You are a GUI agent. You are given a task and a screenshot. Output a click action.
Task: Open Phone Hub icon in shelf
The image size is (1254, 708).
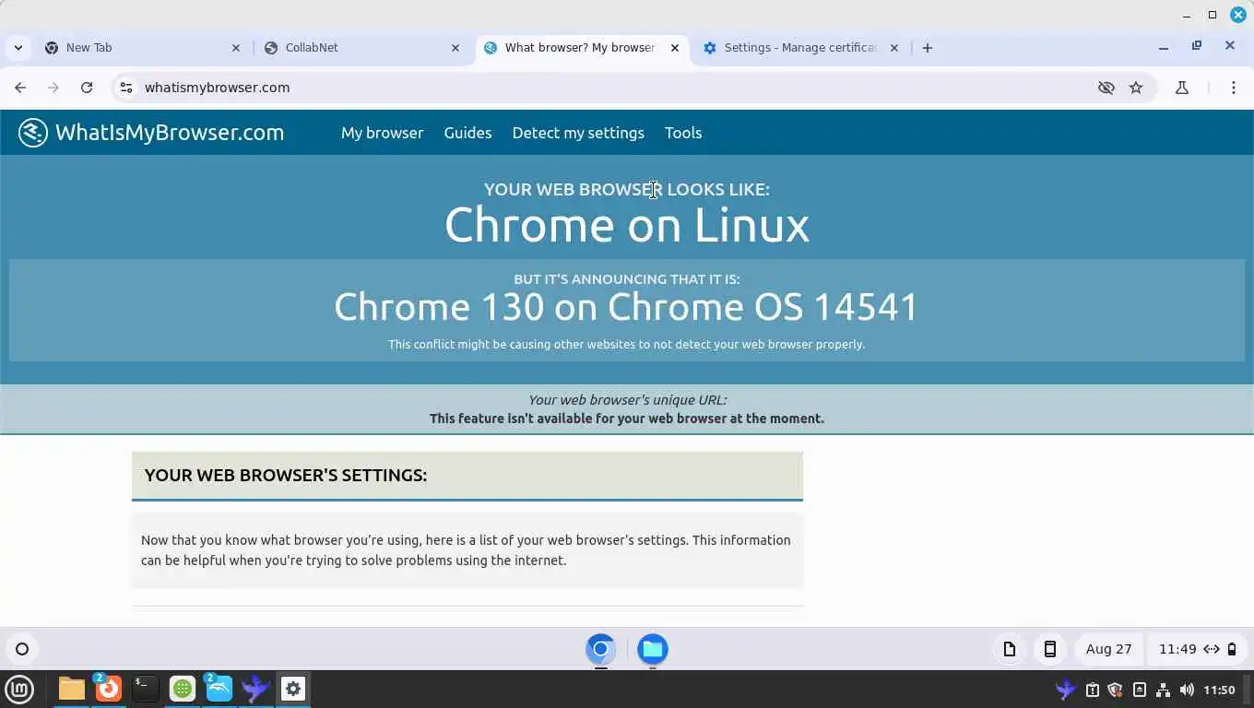[1049, 649]
